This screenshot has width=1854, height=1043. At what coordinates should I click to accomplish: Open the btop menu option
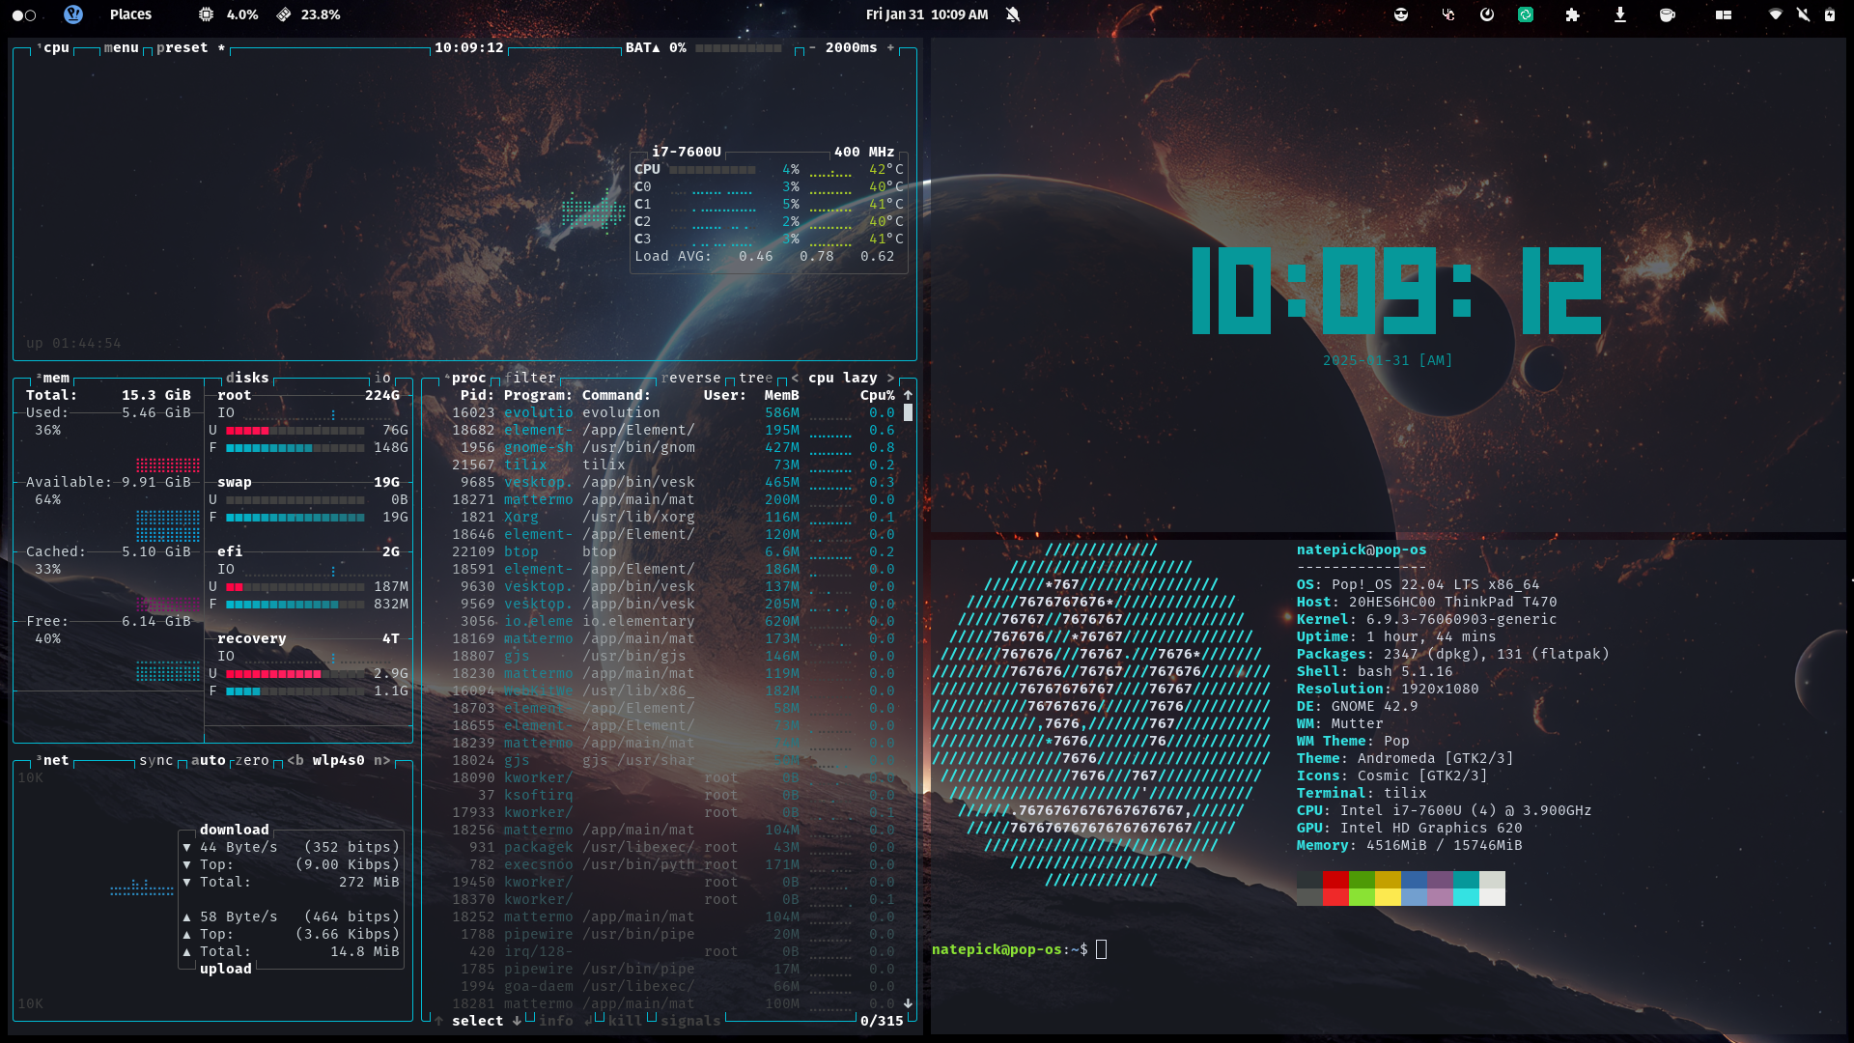122,47
